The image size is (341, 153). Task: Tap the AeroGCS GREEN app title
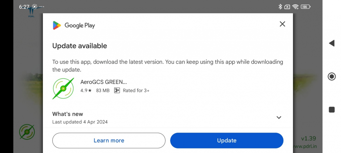point(104,82)
